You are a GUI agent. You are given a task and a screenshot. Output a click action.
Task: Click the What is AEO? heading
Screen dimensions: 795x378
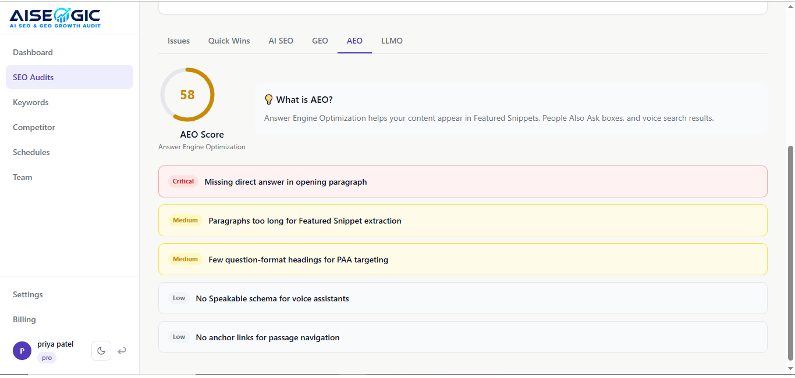304,100
